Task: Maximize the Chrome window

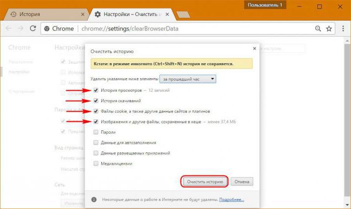Action: [x=320, y=7]
